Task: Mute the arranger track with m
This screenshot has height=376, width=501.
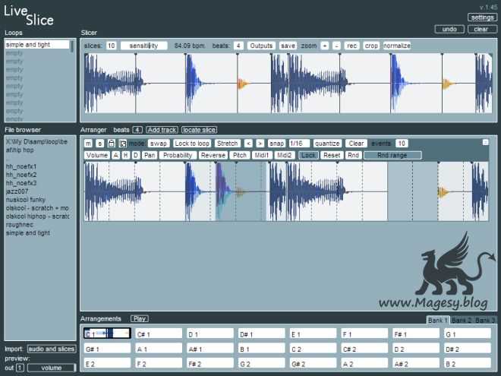Action: point(89,144)
